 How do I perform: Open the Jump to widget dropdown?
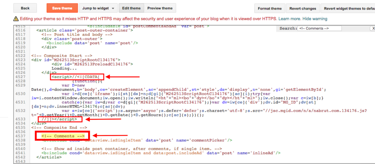pos(98,8)
